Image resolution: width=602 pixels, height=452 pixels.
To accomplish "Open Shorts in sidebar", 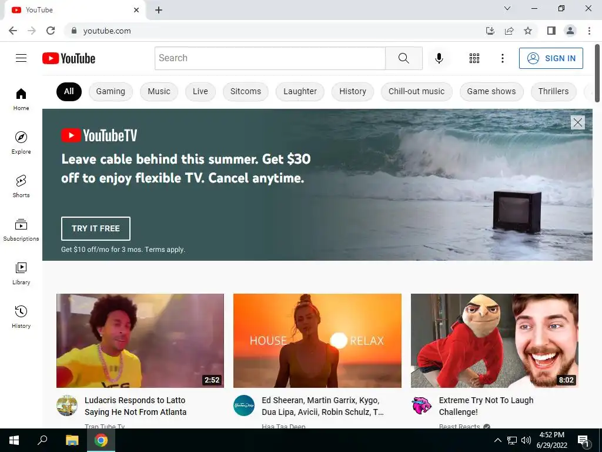I will pyautogui.click(x=21, y=186).
